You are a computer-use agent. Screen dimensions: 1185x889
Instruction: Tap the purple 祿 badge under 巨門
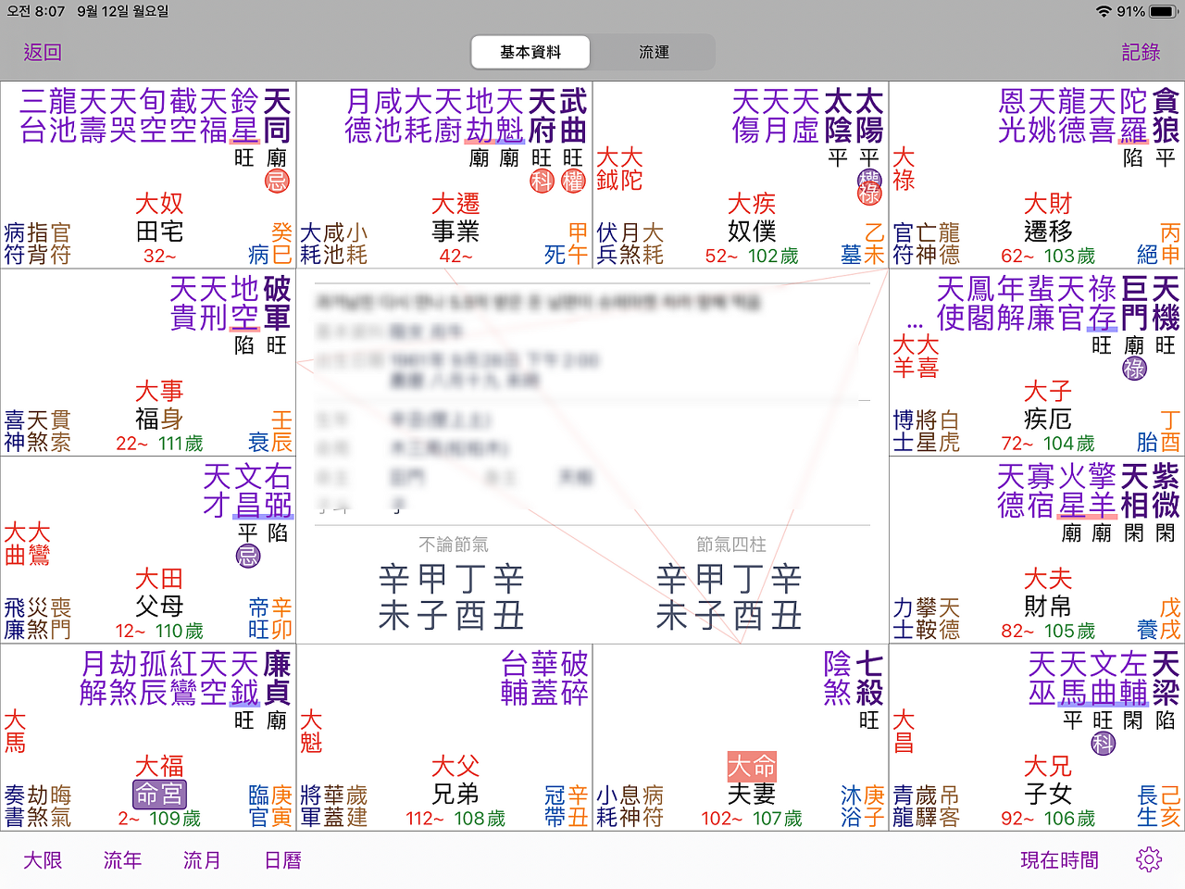click(1134, 369)
